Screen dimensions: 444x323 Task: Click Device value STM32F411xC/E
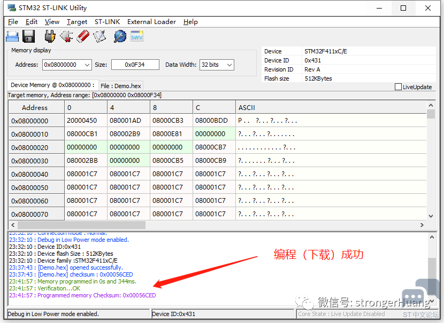click(326, 51)
